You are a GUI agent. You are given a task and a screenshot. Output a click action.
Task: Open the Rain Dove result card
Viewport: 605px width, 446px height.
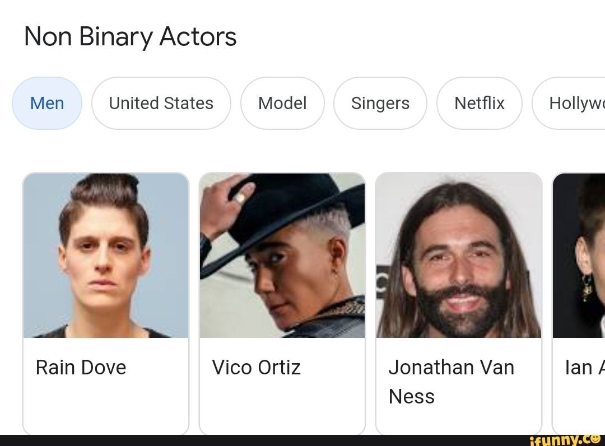(106, 302)
